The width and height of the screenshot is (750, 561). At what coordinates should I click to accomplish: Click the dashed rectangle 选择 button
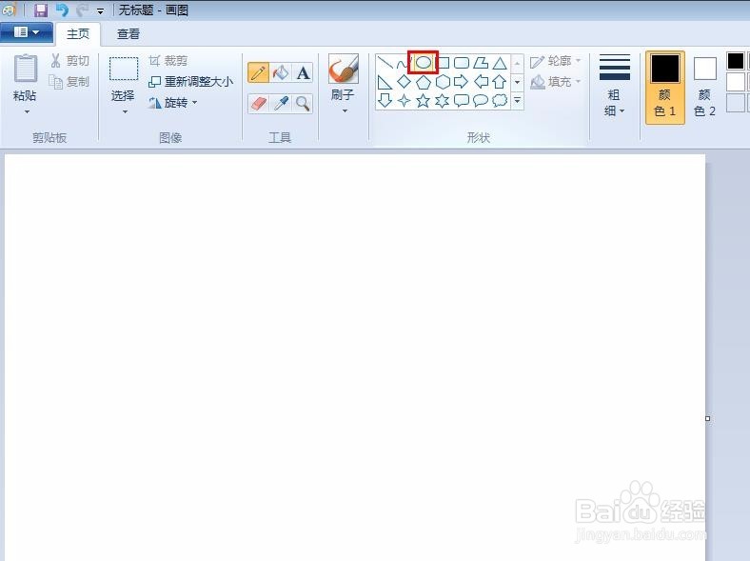click(124, 70)
